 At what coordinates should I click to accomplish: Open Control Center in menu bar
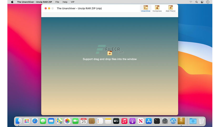[202, 2]
